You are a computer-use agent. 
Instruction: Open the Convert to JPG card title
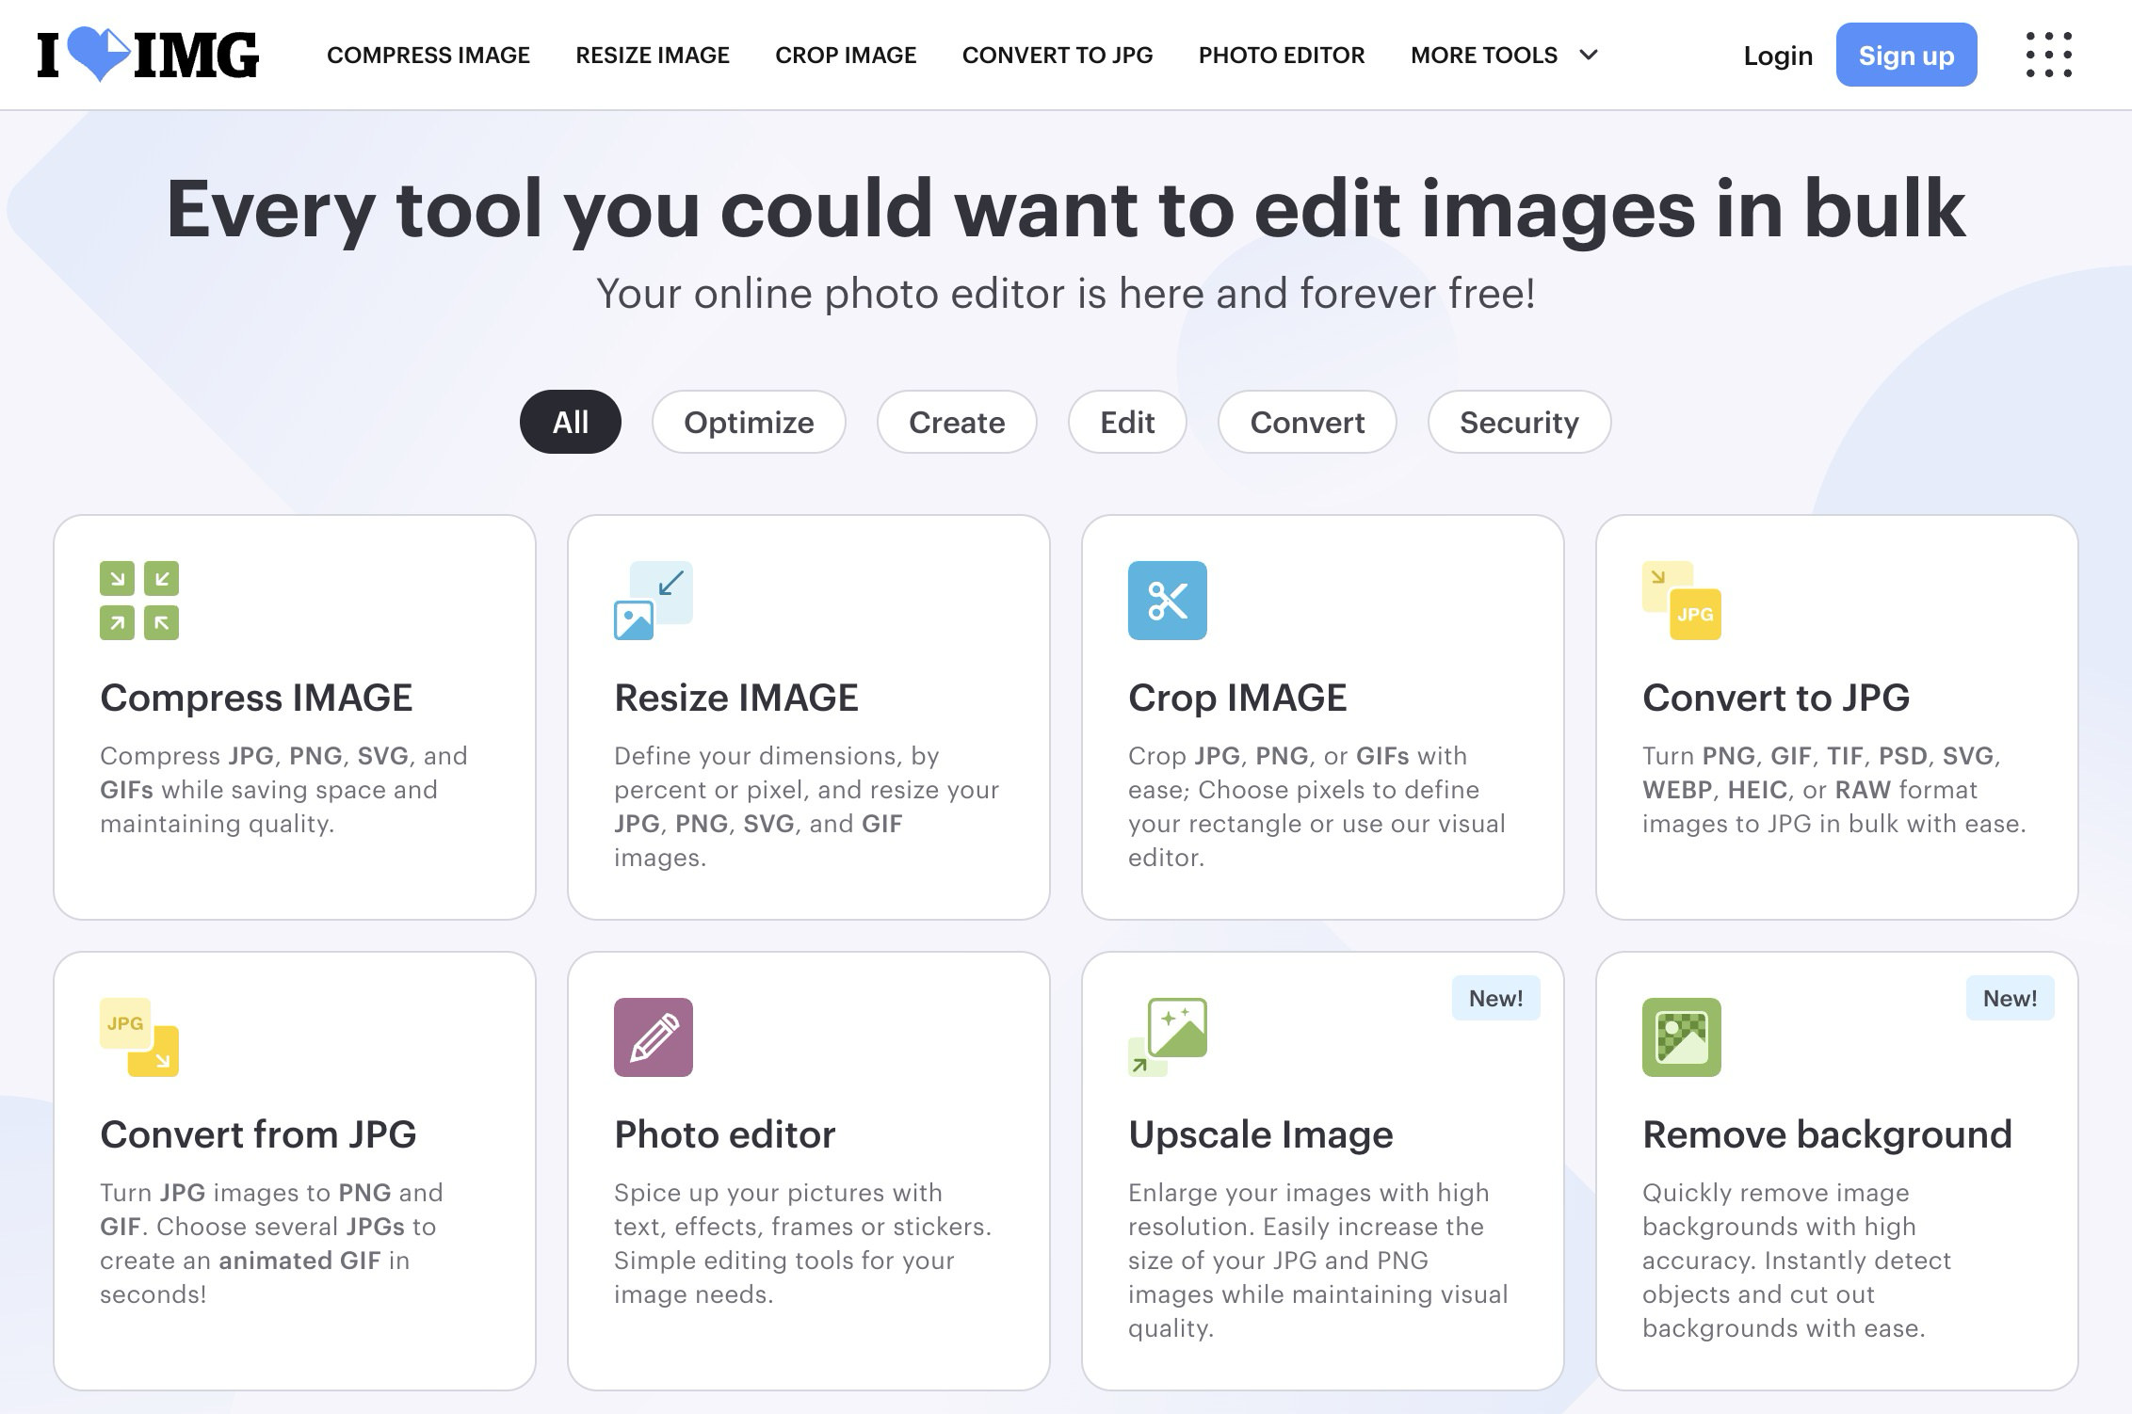(1776, 698)
